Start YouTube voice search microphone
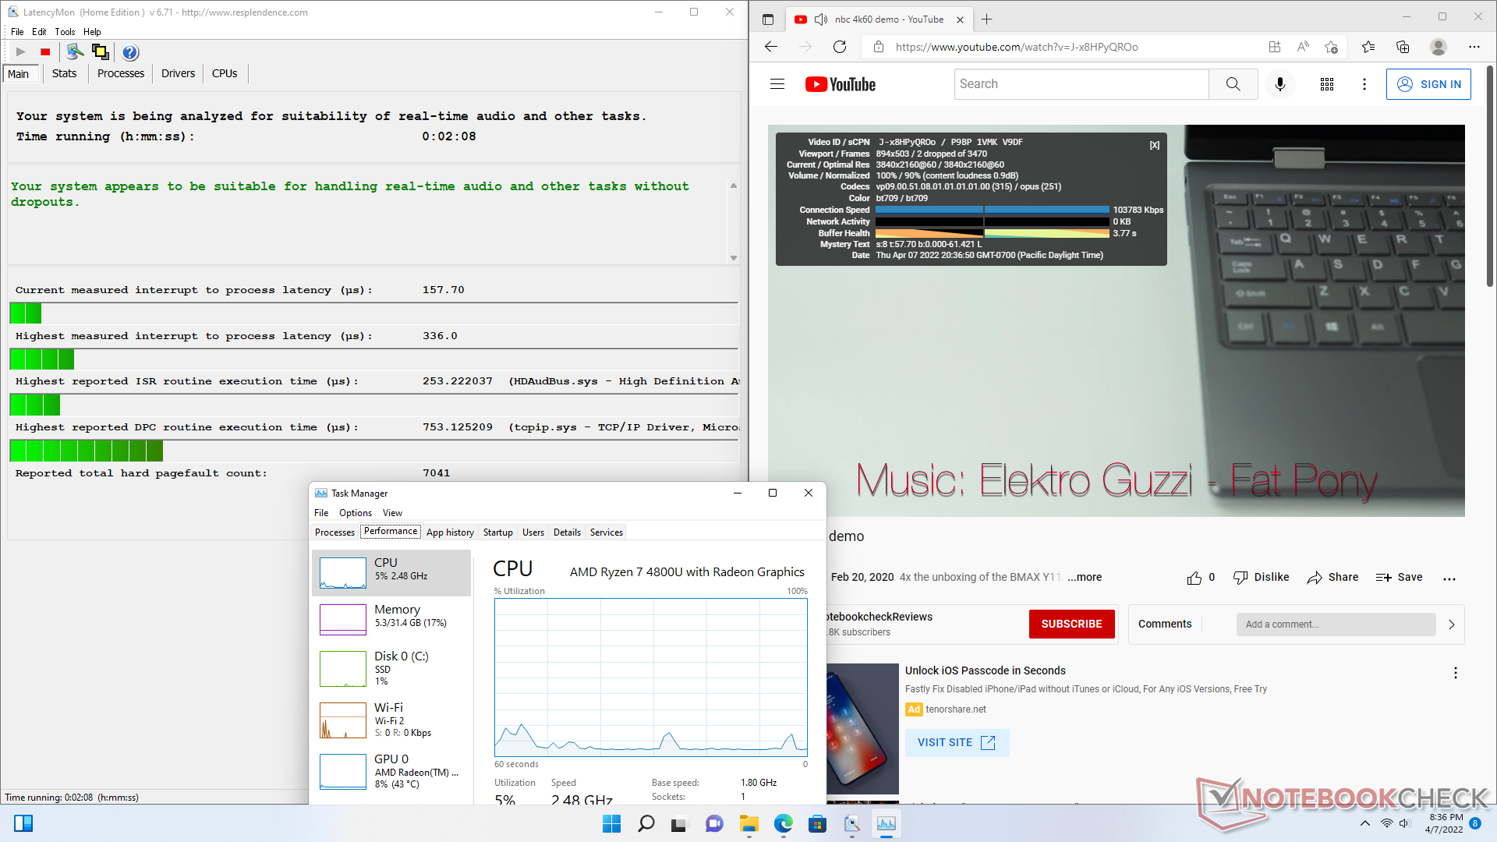 pyautogui.click(x=1279, y=84)
